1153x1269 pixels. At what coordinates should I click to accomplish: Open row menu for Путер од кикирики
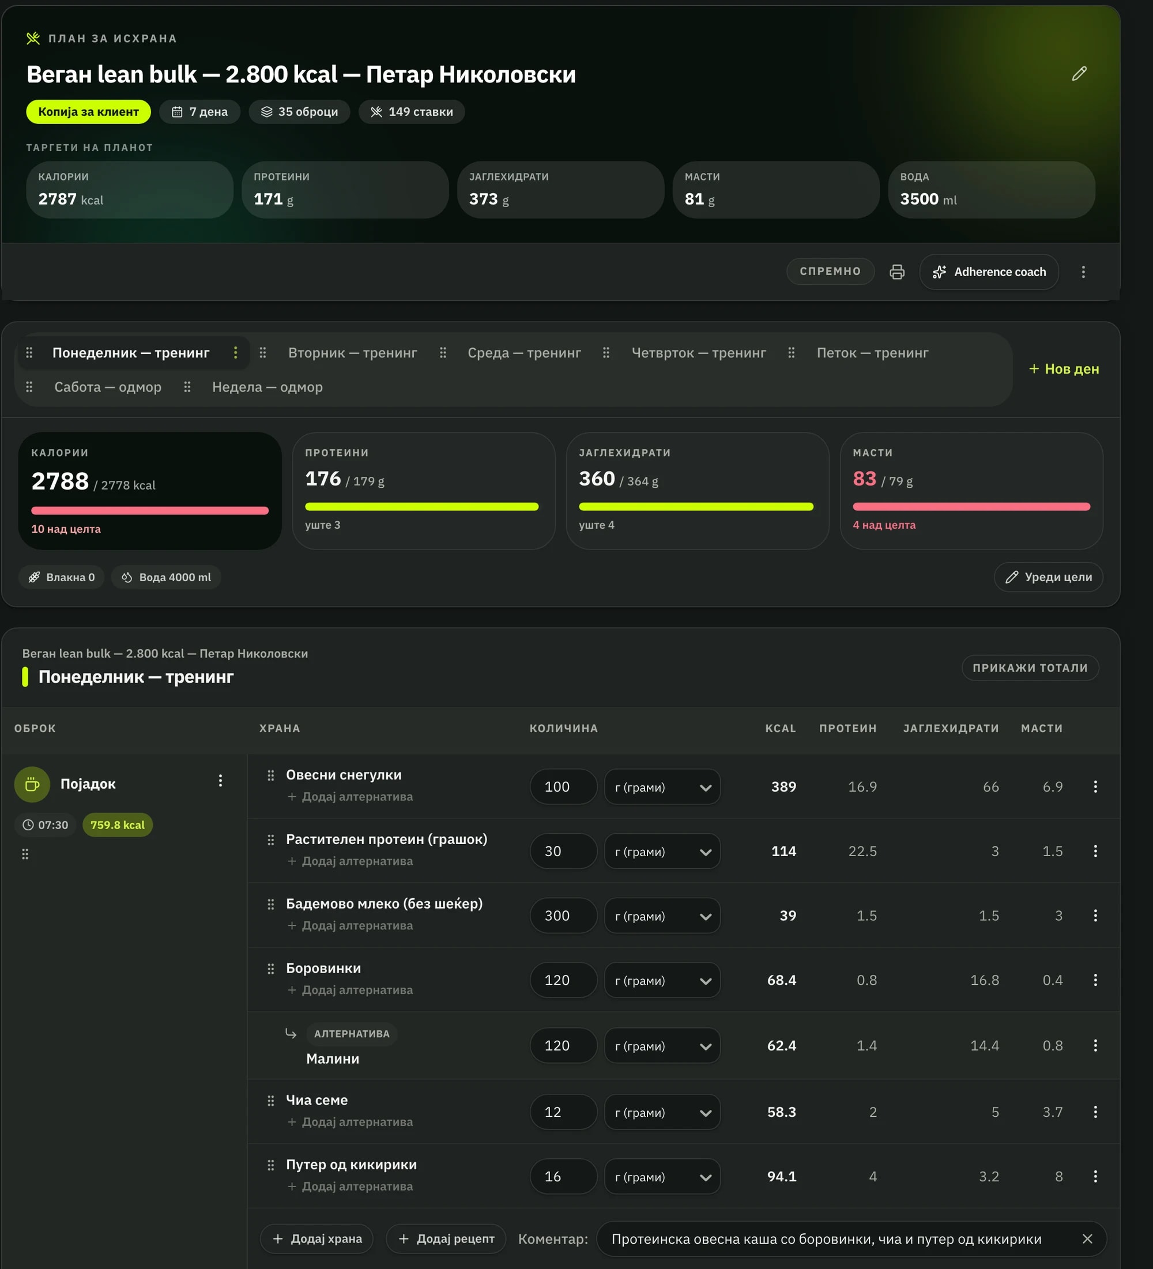(1095, 1177)
